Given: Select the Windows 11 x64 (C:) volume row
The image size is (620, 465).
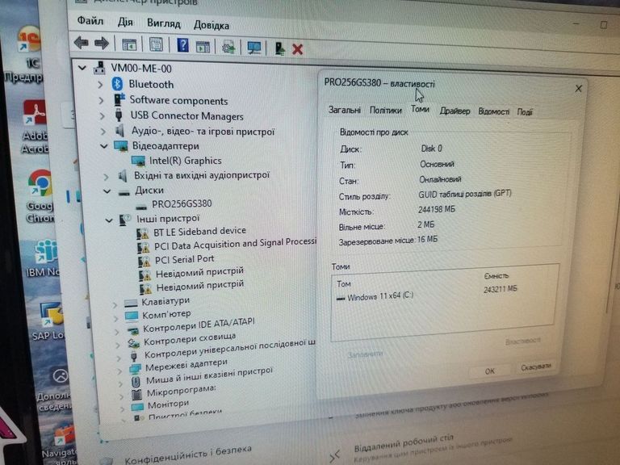Looking at the screenshot, I should [427, 295].
